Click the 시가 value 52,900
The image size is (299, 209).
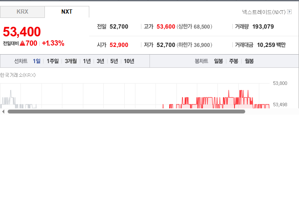[x=119, y=45]
